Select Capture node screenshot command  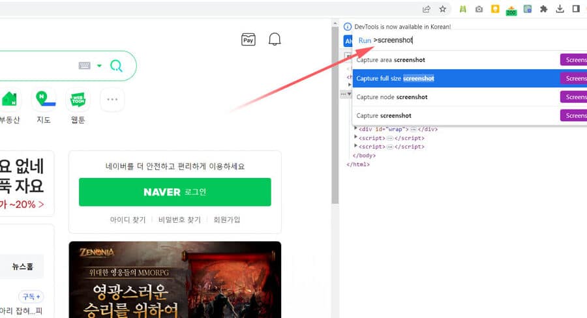pyautogui.click(x=470, y=97)
